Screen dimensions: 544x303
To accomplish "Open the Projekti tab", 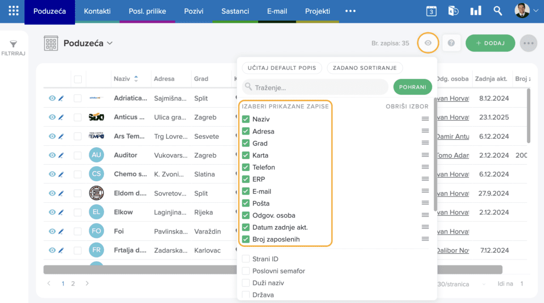I will point(318,11).
